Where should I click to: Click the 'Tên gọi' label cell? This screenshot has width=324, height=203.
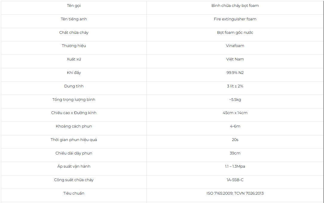tap(74, 6)
